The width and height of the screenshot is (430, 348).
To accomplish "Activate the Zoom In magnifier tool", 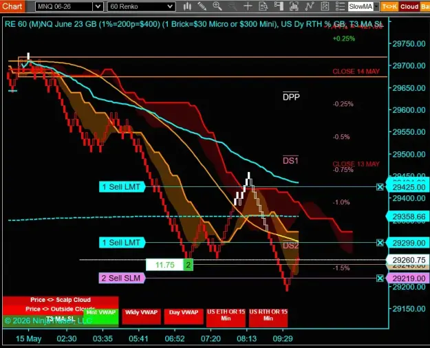I will (x=217, y=6).
